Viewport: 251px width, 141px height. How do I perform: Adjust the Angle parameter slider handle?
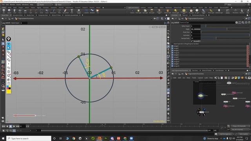pyautogui.click(x=227, y=29)
